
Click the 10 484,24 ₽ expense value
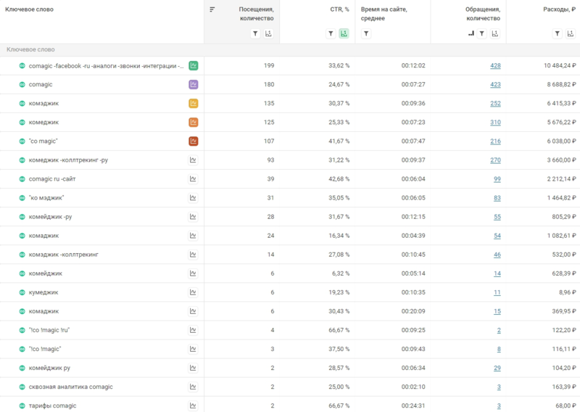(560, 65)
